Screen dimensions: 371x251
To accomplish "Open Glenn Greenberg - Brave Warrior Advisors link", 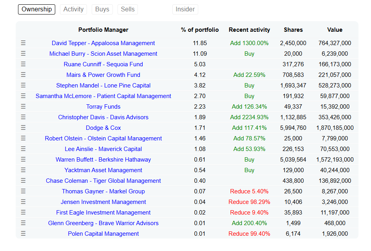I will (103, 223).
